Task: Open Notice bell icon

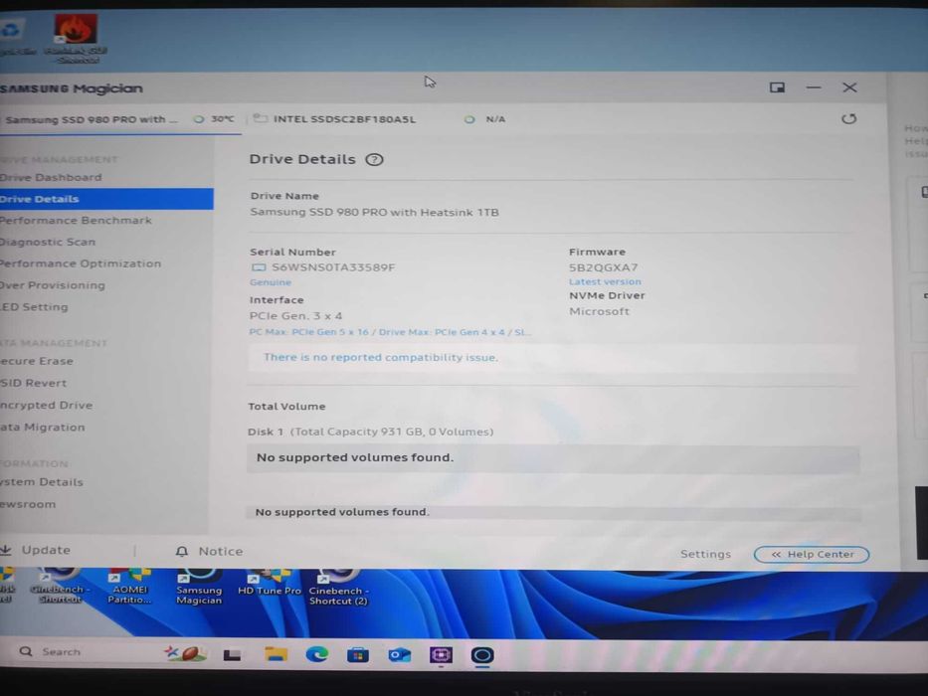Action: (x=182, y=551)
